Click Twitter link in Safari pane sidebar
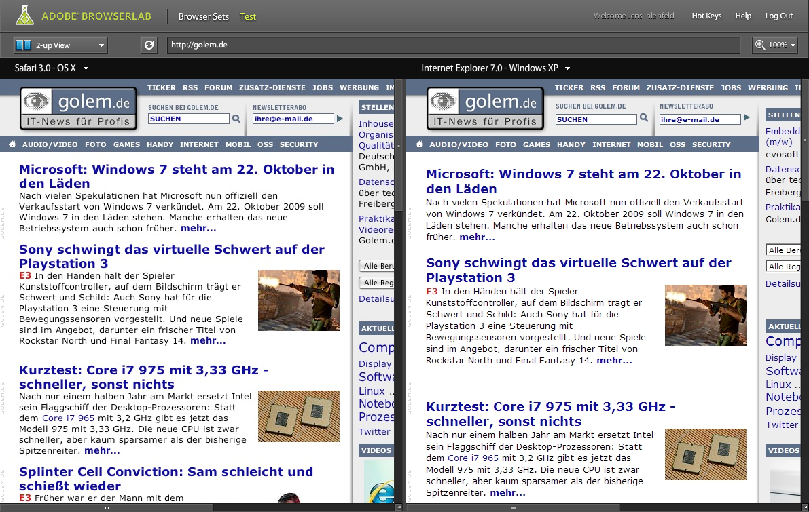This screenshot has width=809, height=512. point(374,432)
